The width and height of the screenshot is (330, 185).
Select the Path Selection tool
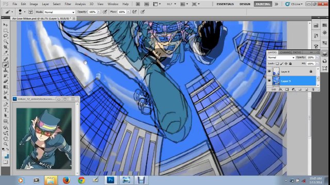(x=6, y=115)
